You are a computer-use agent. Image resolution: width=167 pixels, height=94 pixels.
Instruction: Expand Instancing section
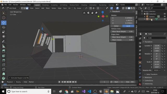148,84
